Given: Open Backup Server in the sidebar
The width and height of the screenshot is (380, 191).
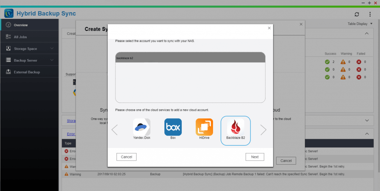Looking at the screenshot, I should tap(29, 60).
